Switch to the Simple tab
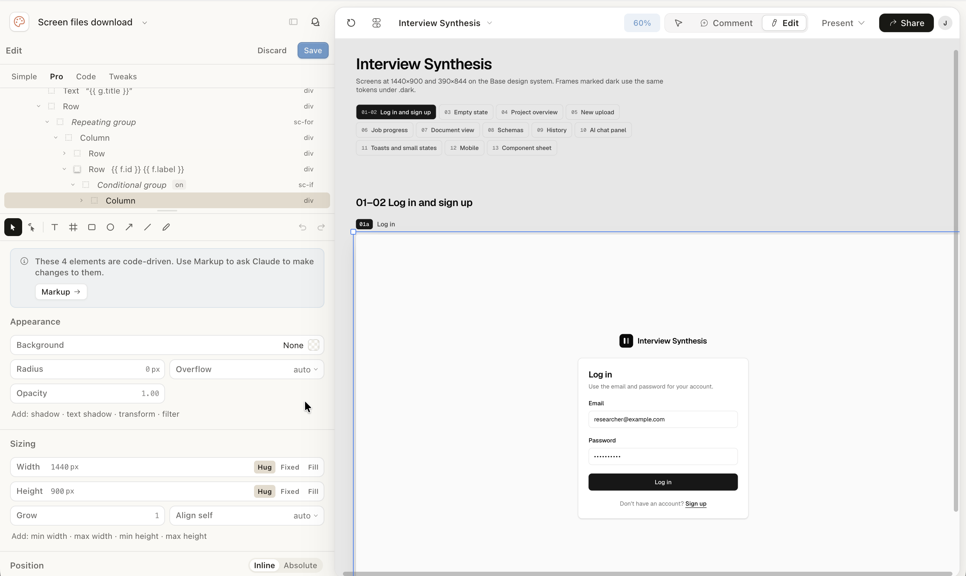This screenshot has height=576, width=966. tap(24, 76)
